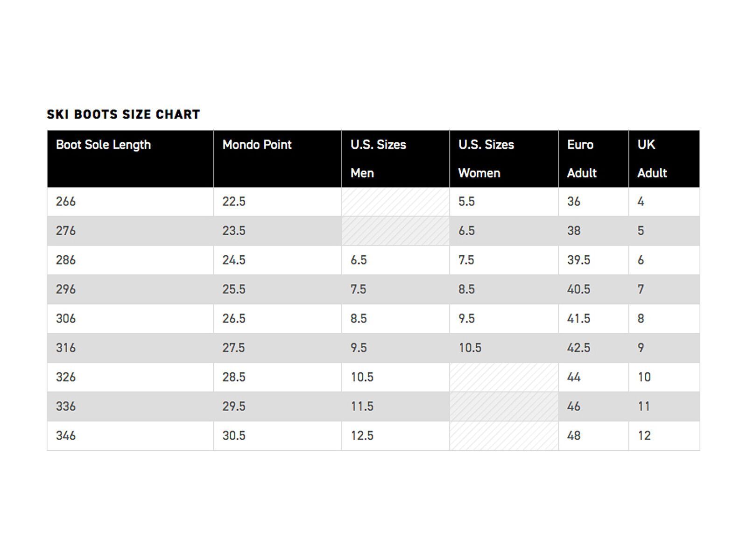Select the hatched empty men's cell for 266
The height and width of the screenshot is (560, 747).
click(x=395, y=202)
